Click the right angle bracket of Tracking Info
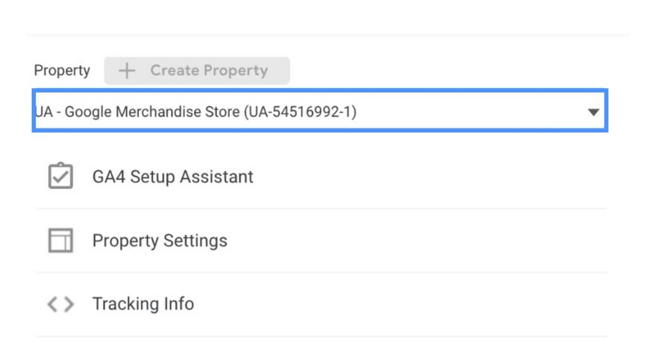 pos(69,304)
